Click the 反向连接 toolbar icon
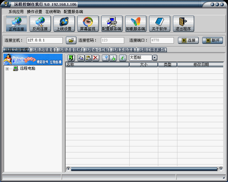 click(x=40, y=24)
